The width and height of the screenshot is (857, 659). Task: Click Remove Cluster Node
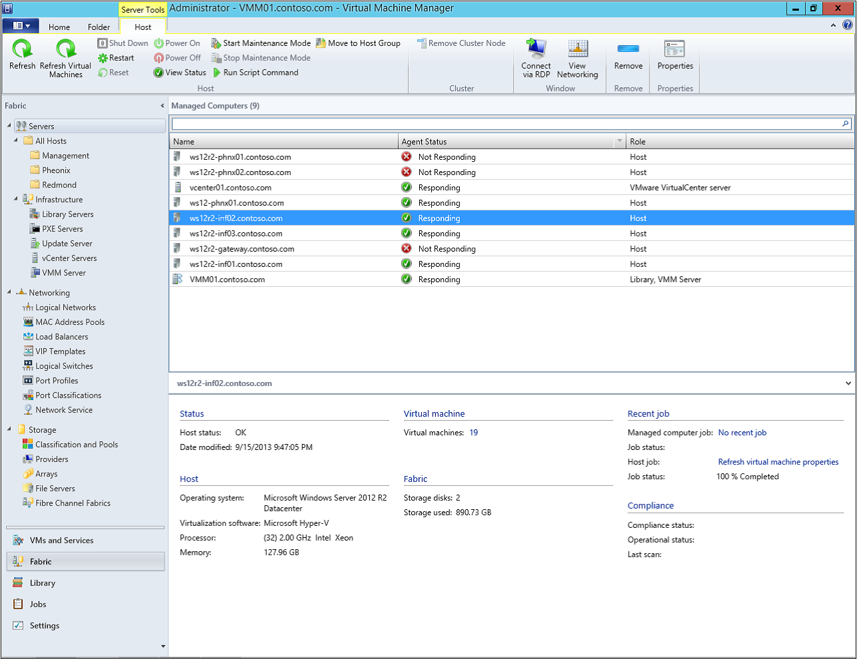coord(461,43)
